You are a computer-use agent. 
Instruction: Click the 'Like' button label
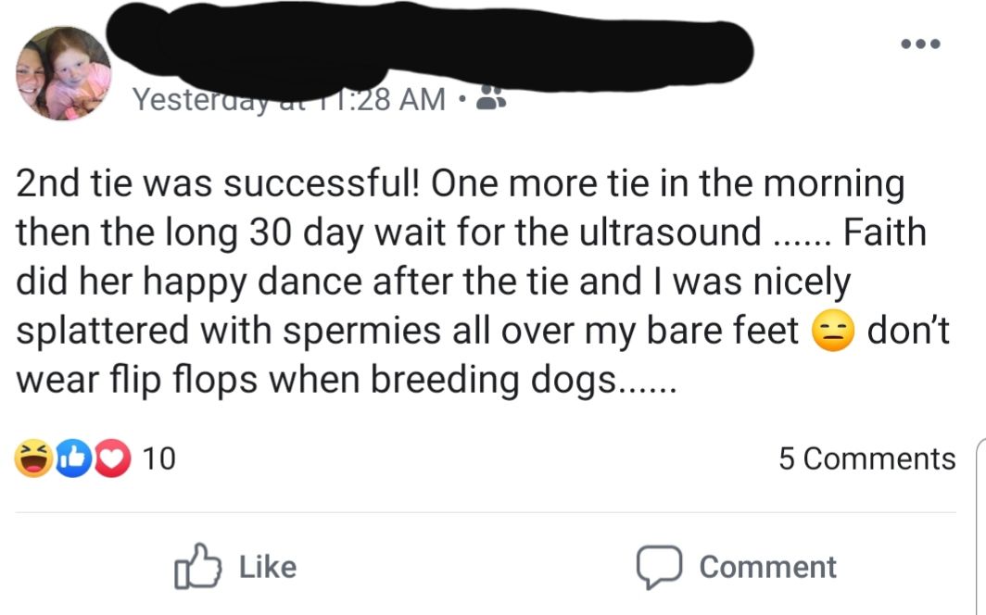(x=268, y=567)
